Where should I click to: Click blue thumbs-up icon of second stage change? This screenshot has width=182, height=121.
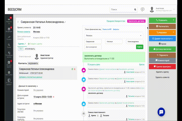tap(84, 80)
